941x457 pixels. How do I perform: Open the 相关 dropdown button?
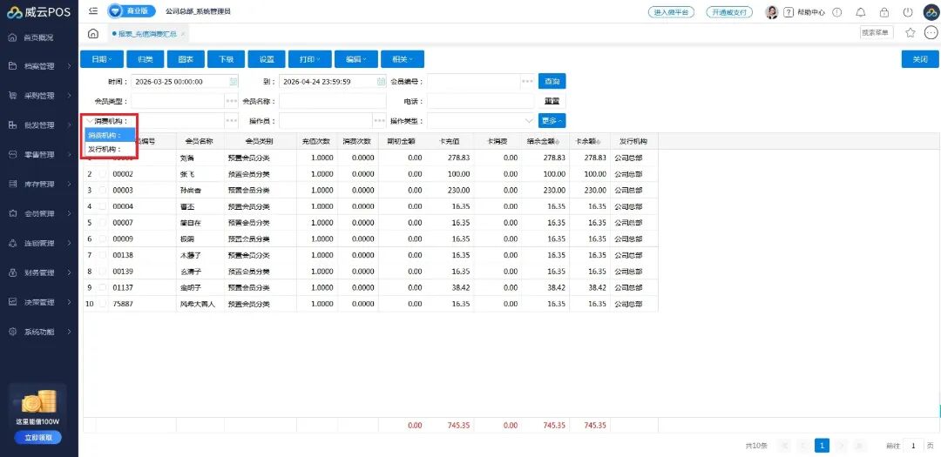point(402,59)
